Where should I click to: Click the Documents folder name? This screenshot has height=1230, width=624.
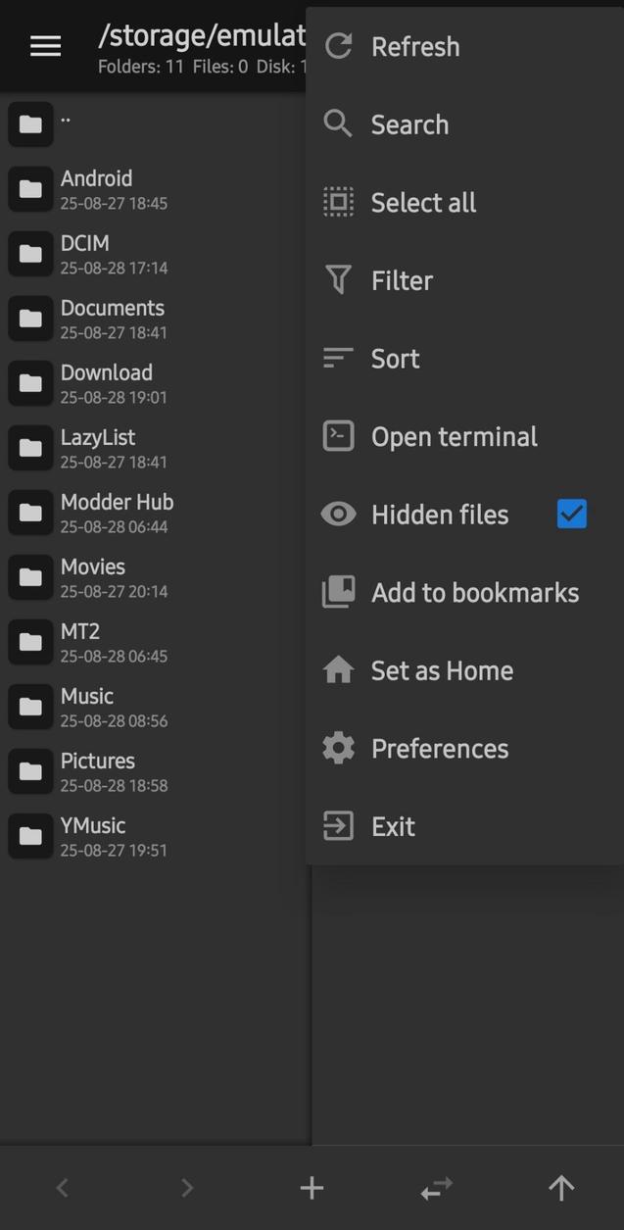(113, 308)
